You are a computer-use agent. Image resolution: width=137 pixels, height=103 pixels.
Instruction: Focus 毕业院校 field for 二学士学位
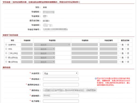click(85, 53)
